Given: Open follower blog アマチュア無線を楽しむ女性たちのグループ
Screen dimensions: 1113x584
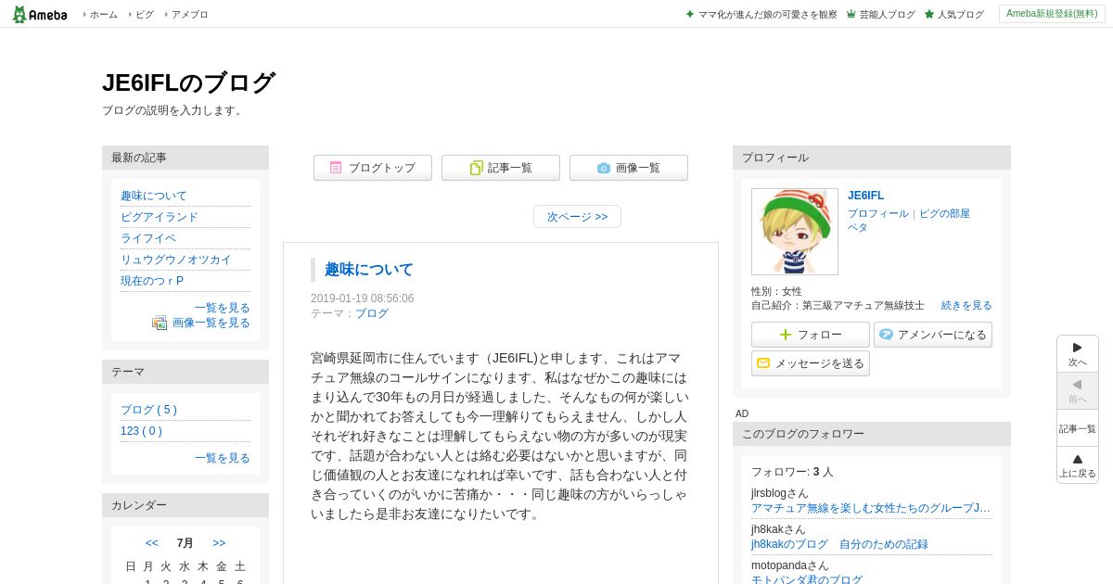Looking at the screenshot, I should 871,508.
